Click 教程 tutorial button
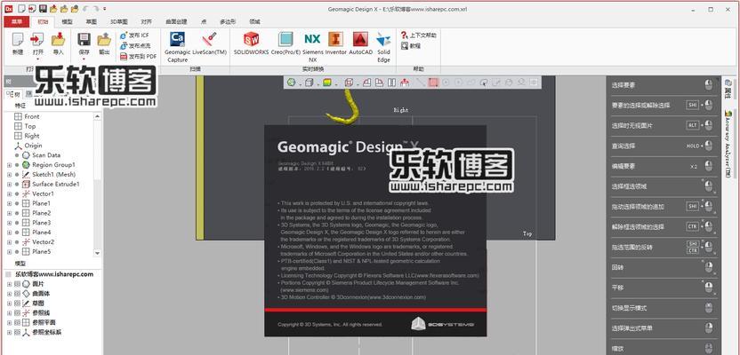740x355 pixels. 411,45
